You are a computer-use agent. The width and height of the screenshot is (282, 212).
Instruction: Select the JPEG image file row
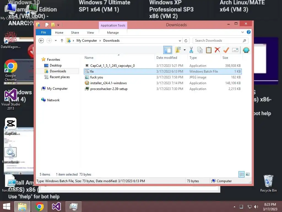[x=163, y=77]
